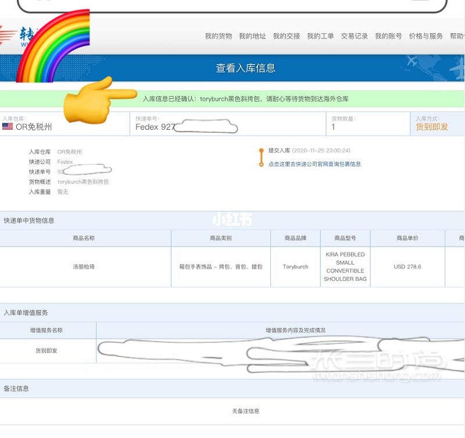
Task: Click the 小红书 watermark logo
Action: [x=232, y=220]
